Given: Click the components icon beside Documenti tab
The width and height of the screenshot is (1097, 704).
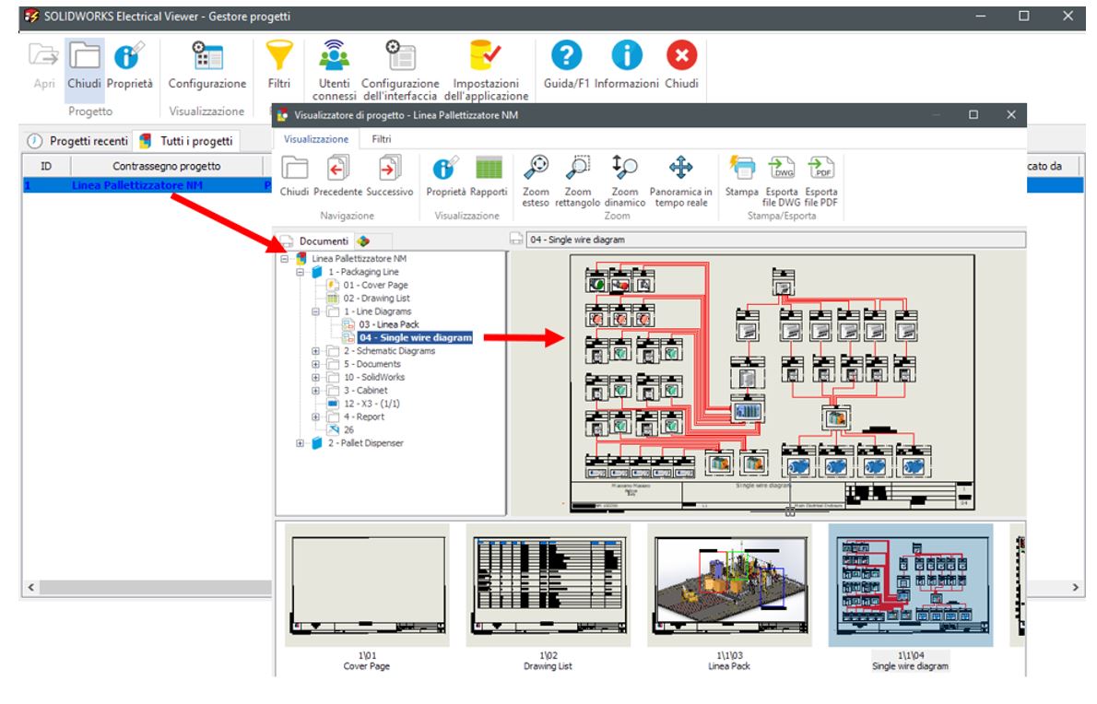Looking at the screenshot, I should point(363,241).
